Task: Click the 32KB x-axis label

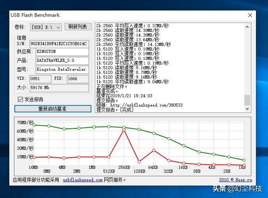Action: [x=168, y=171]
